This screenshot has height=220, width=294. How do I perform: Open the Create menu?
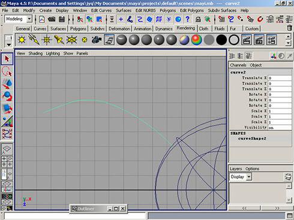point(46,10)
